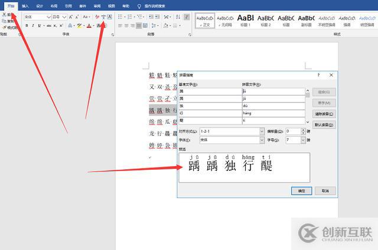Click the pinyin field containing 'dú'
This screenshot has height=250, width=378.
coord(273,106)
